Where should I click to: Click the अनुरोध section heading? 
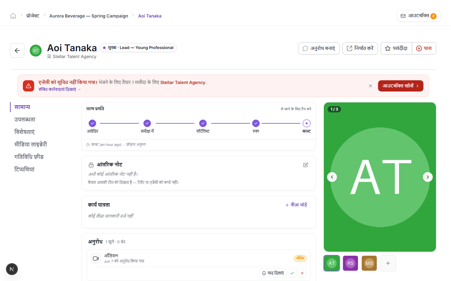95,242
